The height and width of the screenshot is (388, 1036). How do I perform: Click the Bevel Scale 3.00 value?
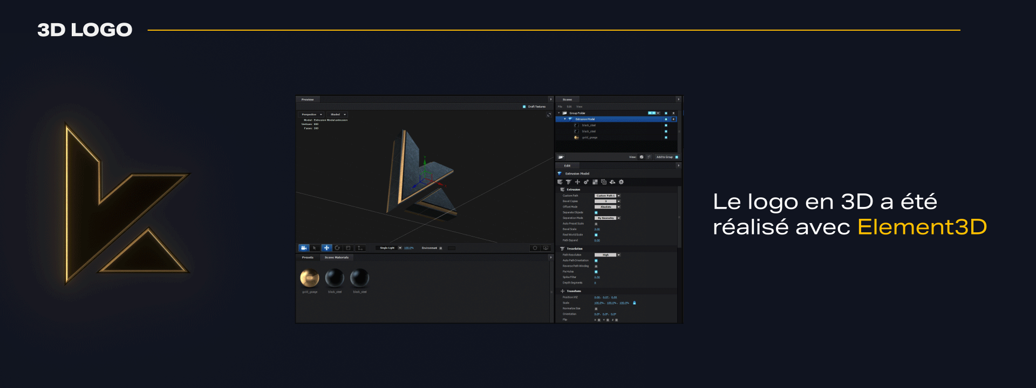tap(597, 229)
